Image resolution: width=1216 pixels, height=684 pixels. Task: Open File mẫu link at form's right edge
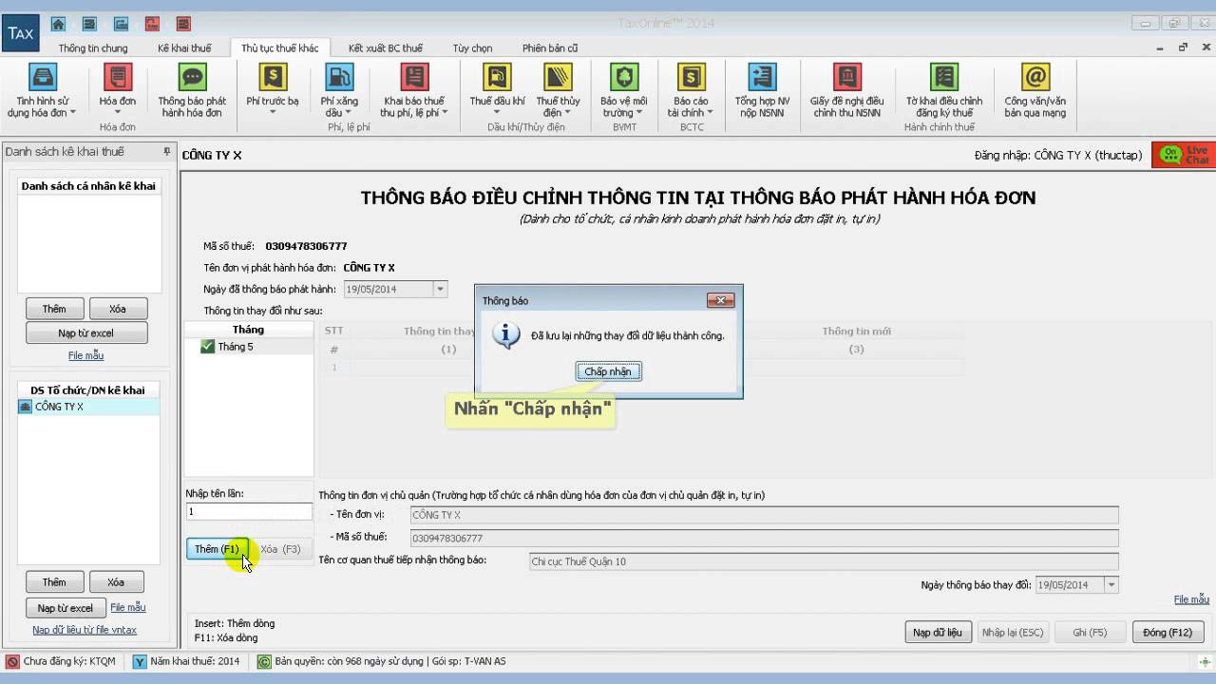[x=1191, y=599]
